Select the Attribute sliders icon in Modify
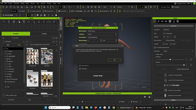 154,21
